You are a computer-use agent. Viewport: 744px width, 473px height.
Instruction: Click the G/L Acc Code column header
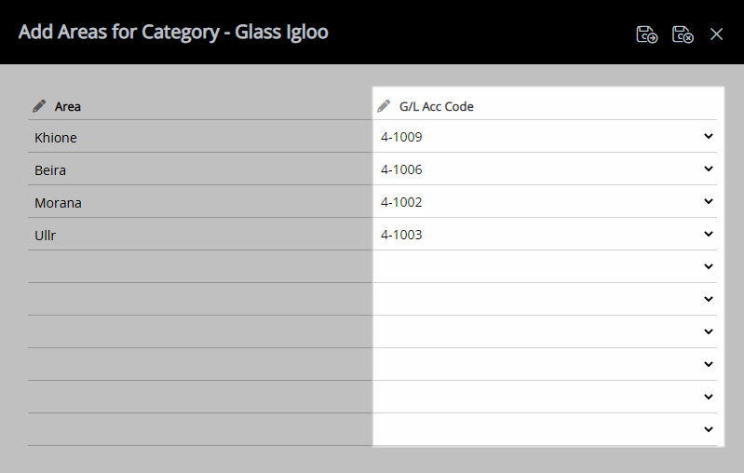click(x=437, y=107)
